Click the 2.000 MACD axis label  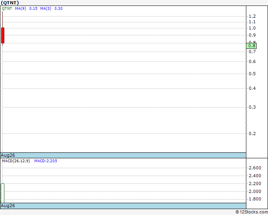(x=255, y=191)
